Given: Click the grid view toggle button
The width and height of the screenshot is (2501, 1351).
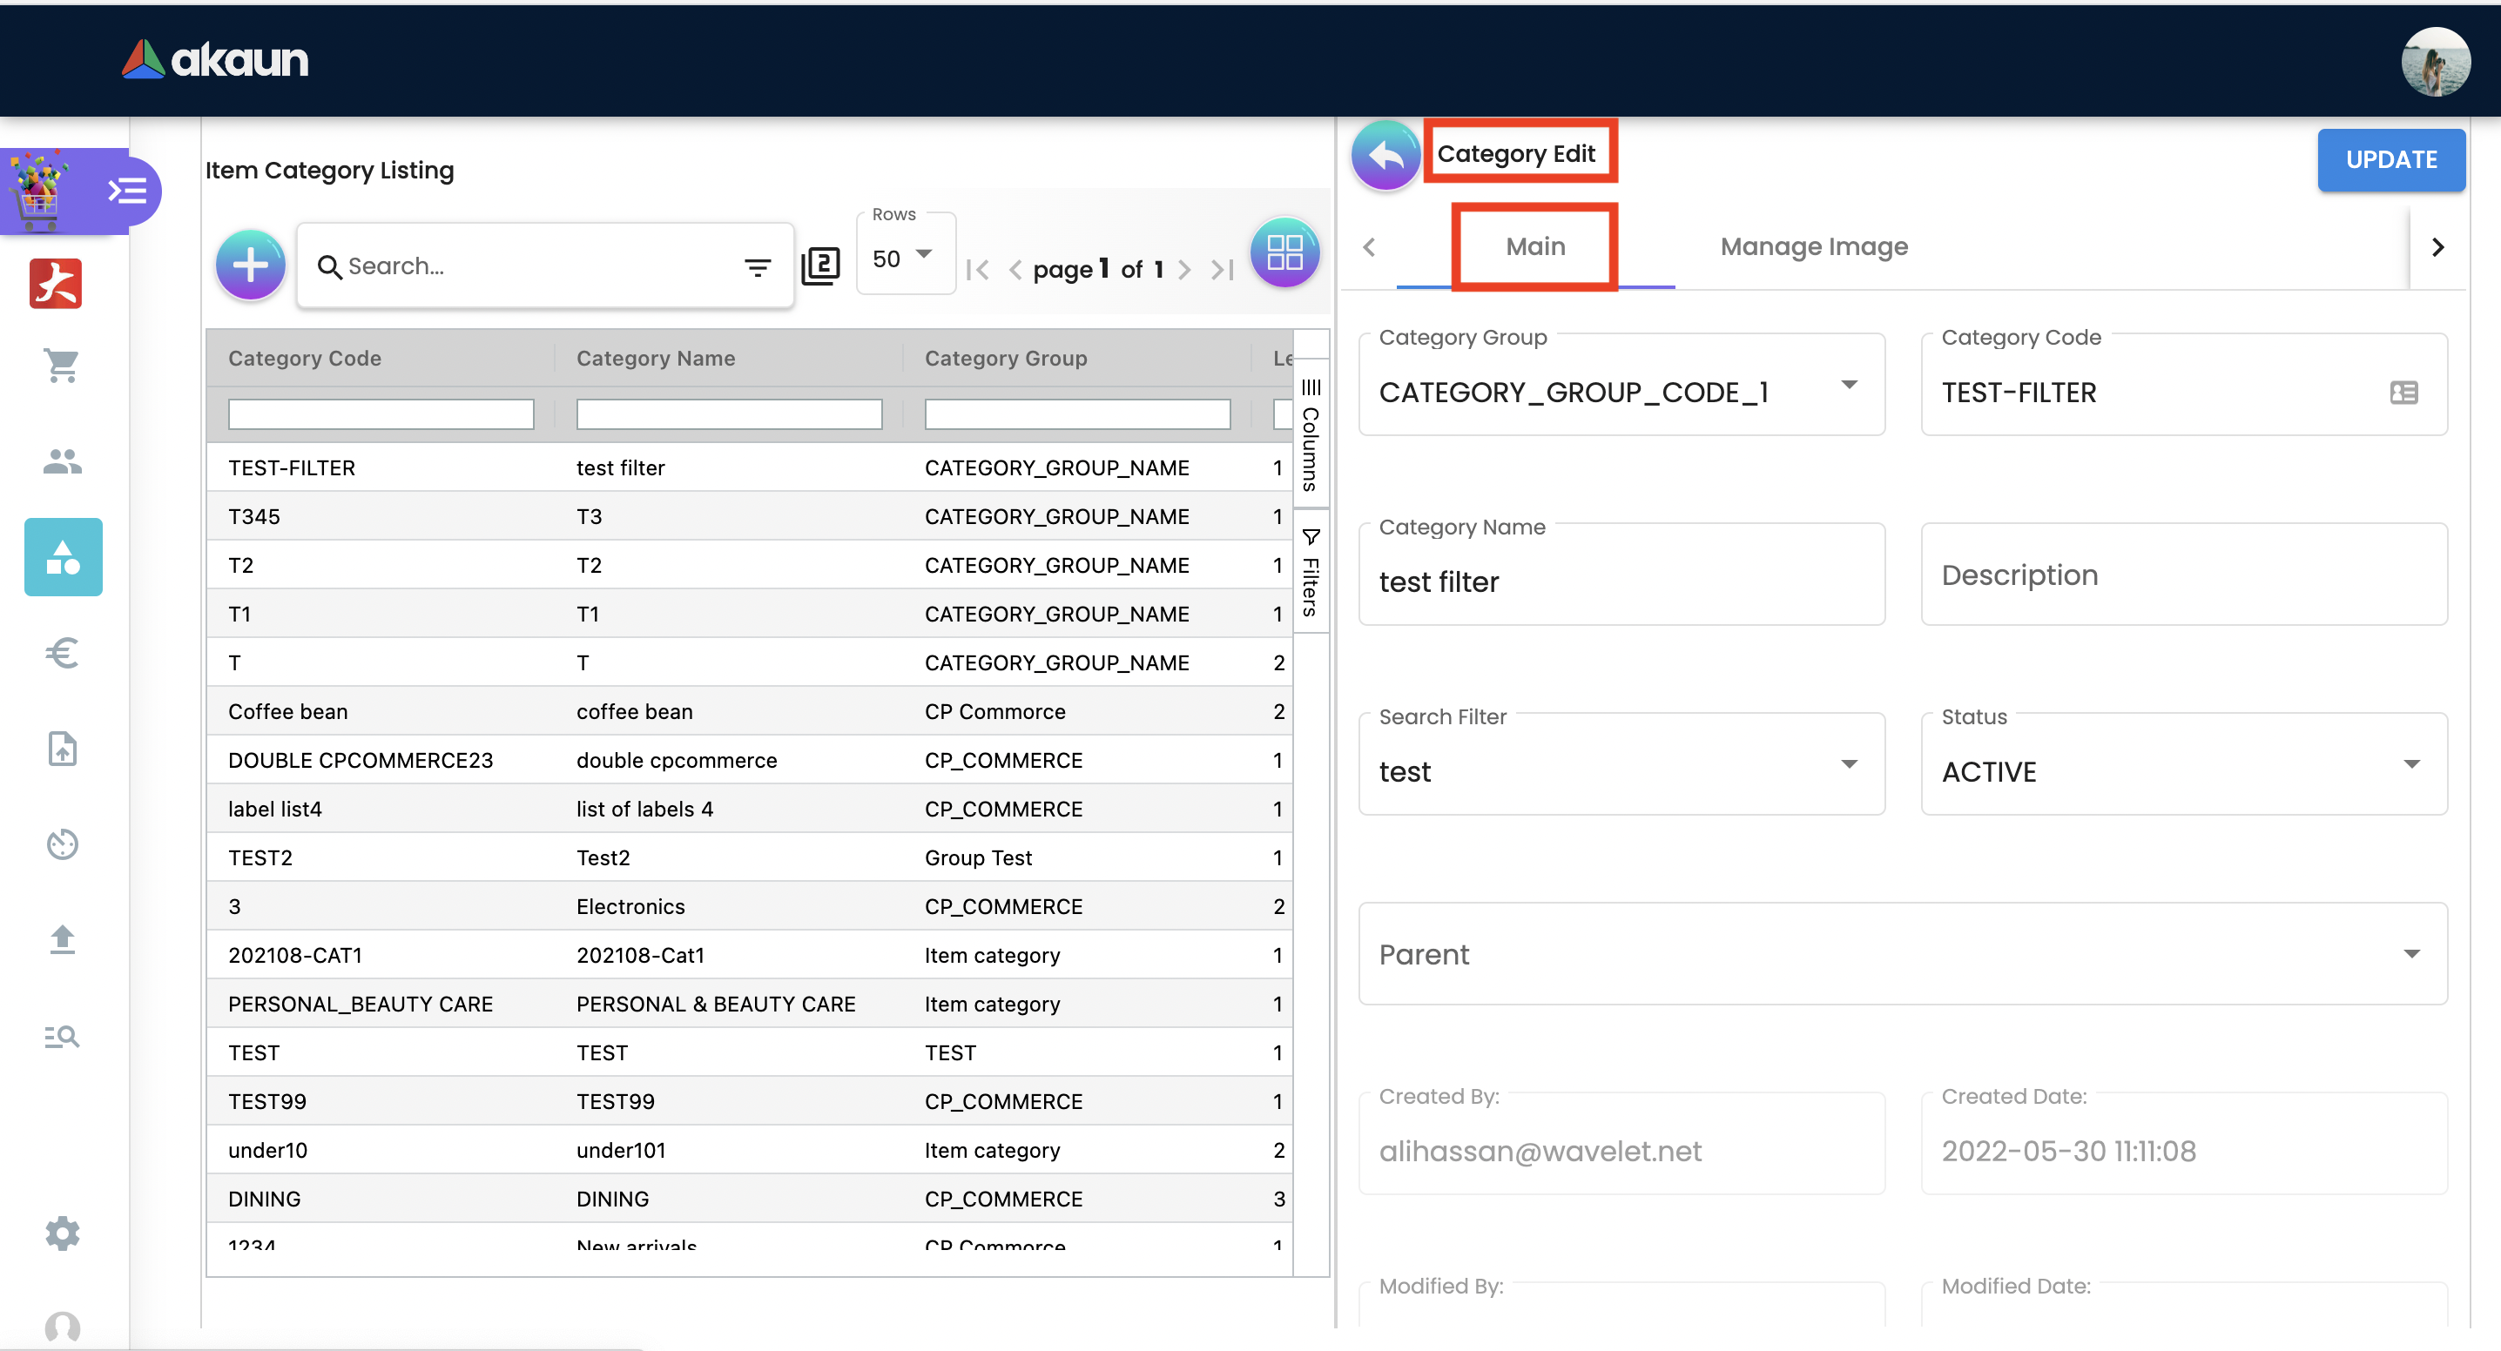Looking at the screenshot, I should pos(1284,253).
